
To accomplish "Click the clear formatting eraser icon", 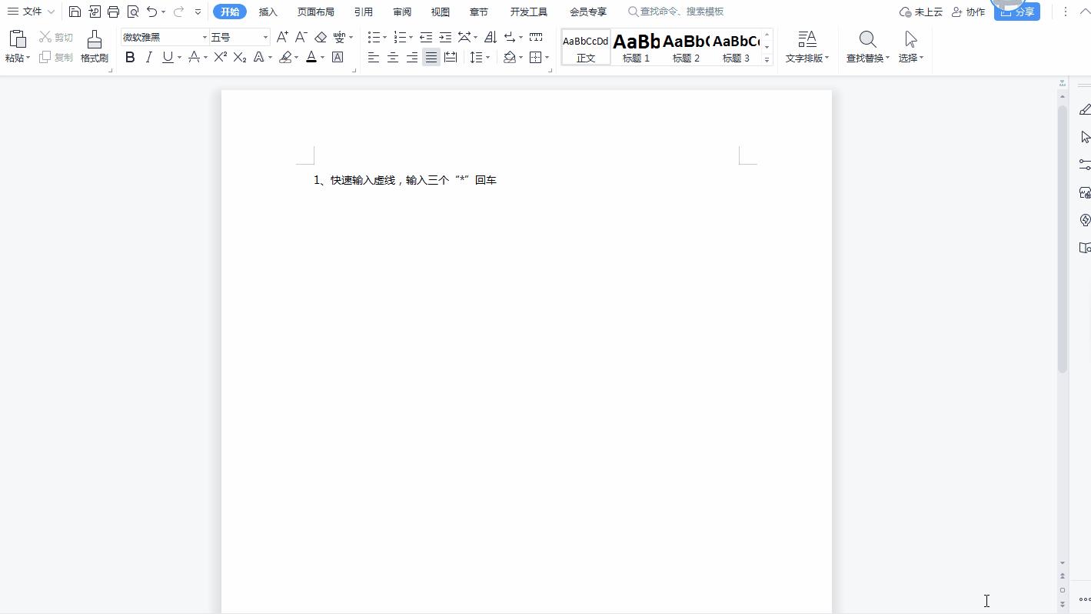I will (x=321, y=37).
